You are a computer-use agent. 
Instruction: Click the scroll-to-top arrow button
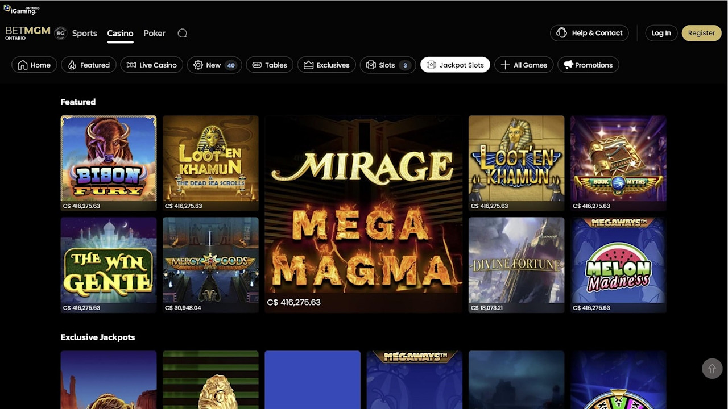pos(712,369)
